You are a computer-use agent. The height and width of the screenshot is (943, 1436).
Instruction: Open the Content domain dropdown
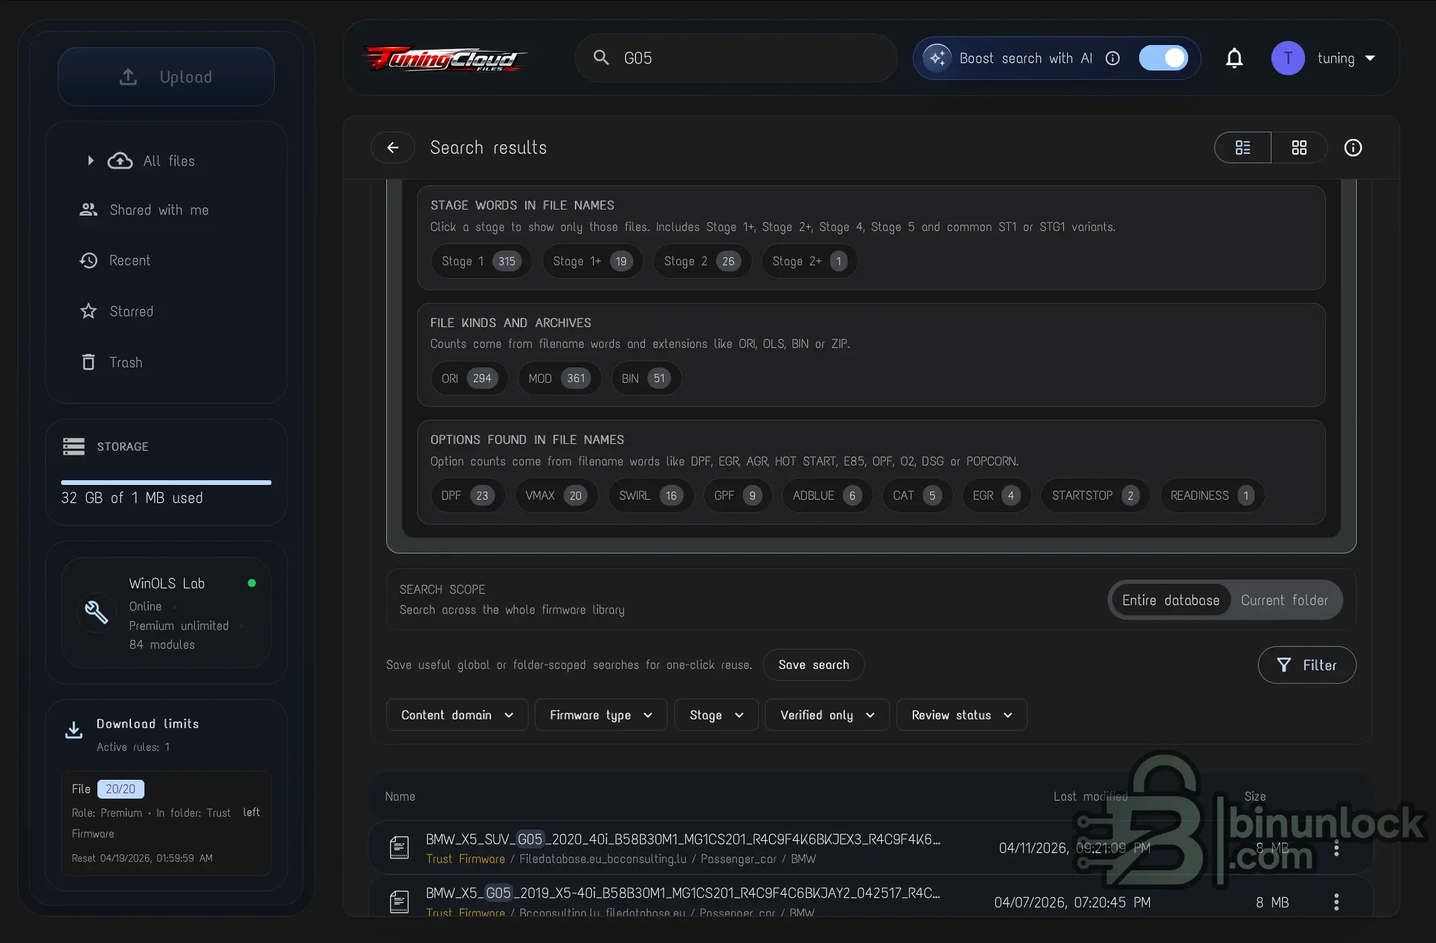click(x=457, y=715)
